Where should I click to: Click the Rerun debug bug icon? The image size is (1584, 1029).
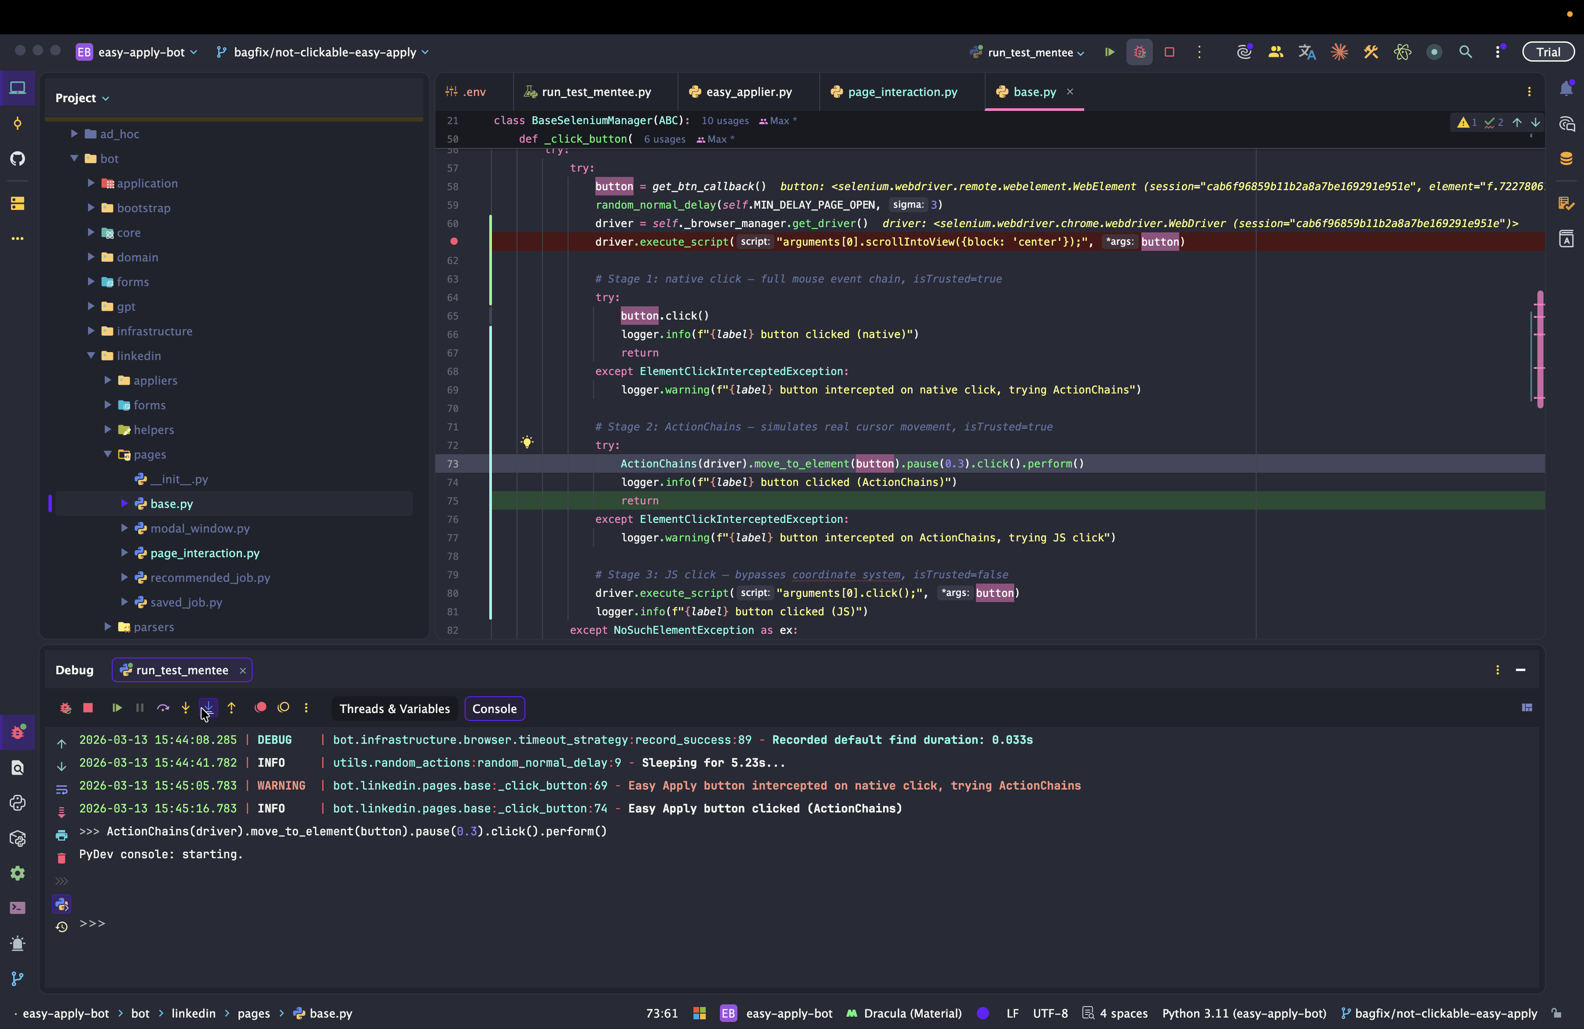[x=65, y=708]
